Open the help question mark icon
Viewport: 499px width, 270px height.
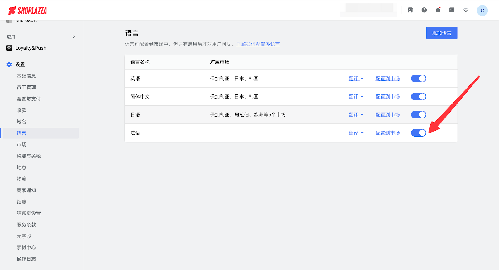tap(424, 10)
